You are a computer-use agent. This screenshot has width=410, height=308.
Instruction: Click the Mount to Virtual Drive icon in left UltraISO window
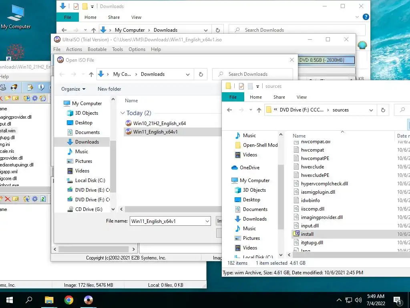(3, 87)
